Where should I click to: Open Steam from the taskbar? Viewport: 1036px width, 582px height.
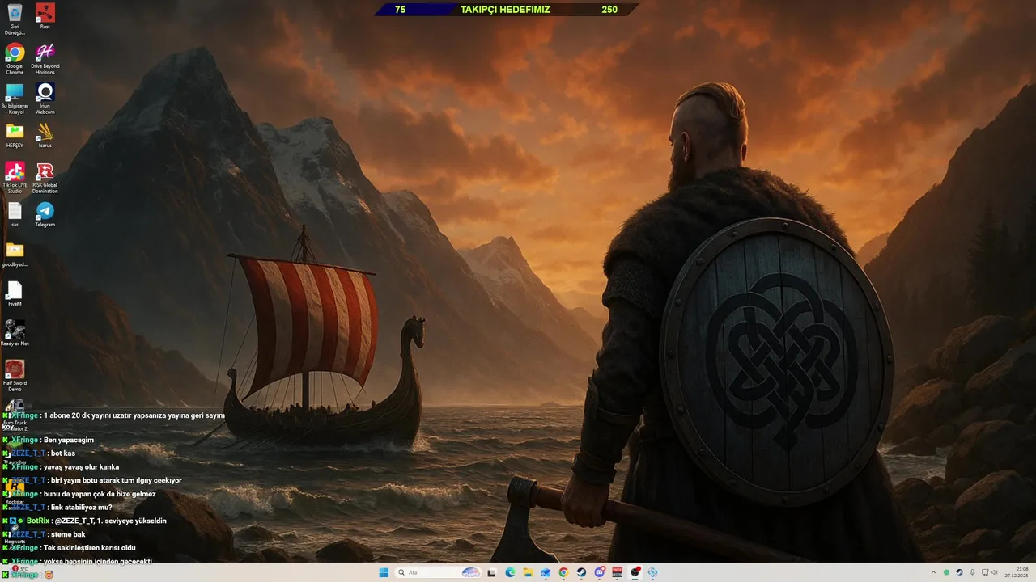(x=581, y=572)
